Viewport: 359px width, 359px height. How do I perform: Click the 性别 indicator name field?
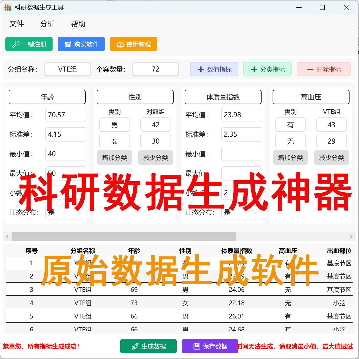135,97
